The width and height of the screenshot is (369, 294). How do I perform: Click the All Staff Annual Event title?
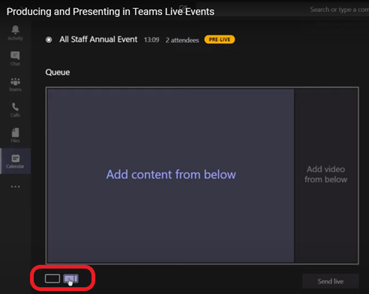98,40
